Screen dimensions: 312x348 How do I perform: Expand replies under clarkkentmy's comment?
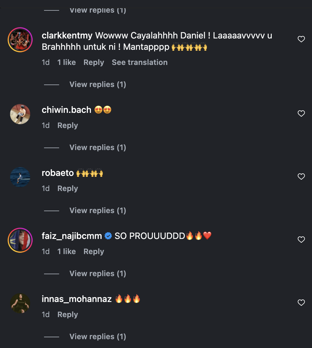click(97, 84)
